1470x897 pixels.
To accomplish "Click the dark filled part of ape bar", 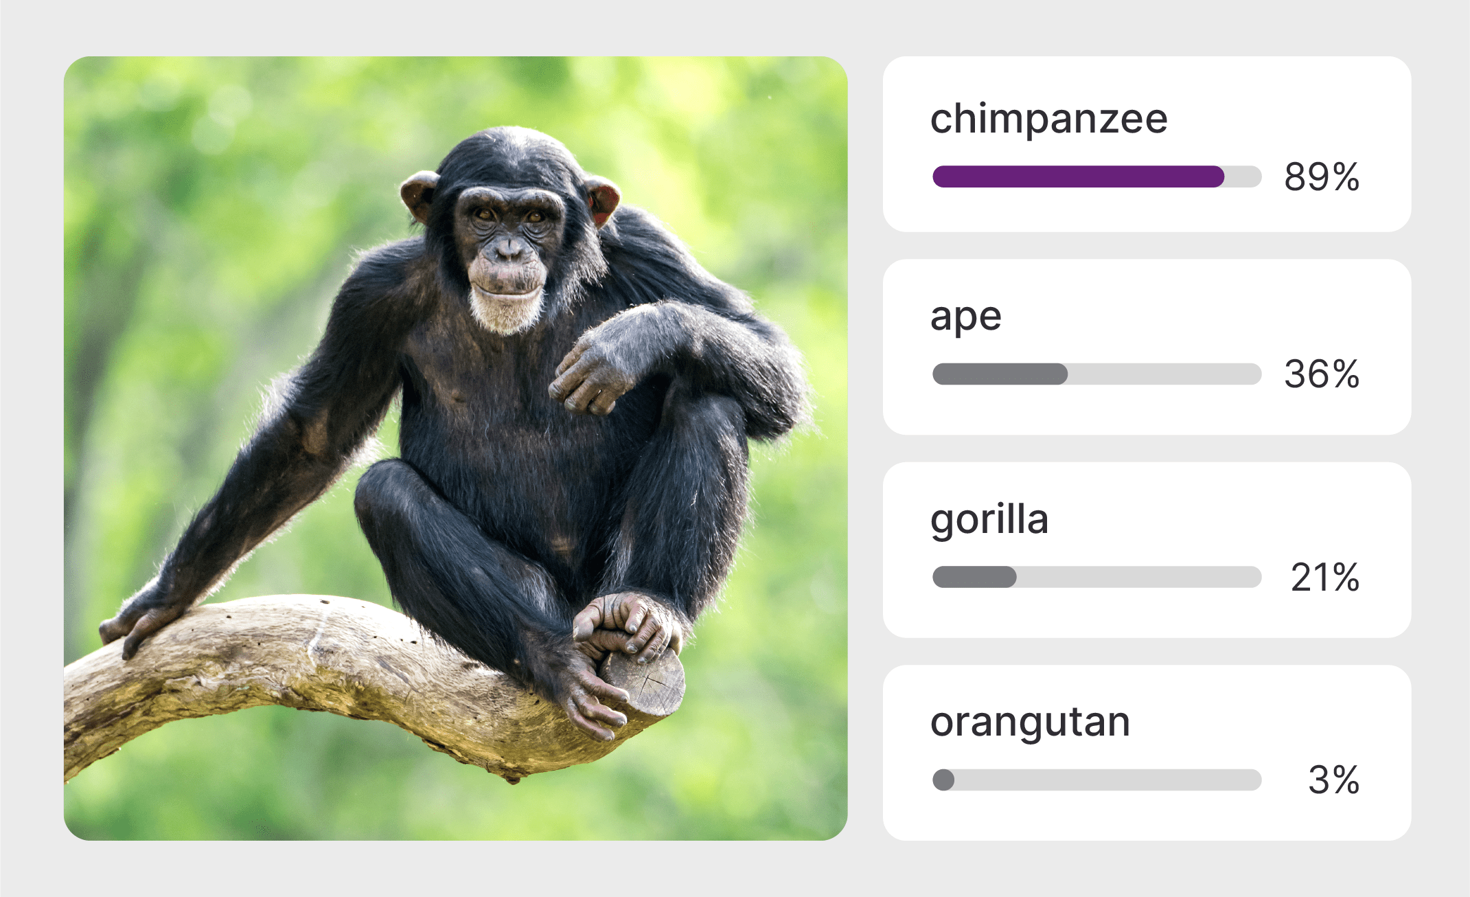I will click(1000, 374).
